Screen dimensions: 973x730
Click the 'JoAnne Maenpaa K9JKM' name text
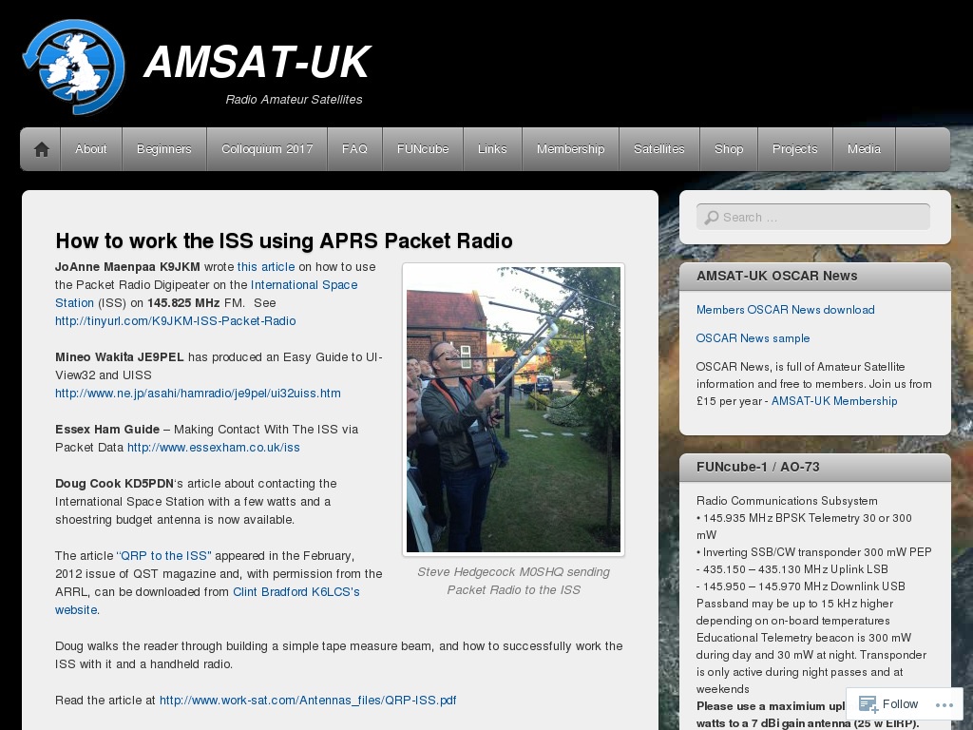pos(127,267)
